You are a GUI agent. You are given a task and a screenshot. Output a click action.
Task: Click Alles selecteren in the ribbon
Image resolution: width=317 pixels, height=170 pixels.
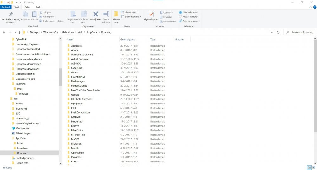[x=189, y=13]
